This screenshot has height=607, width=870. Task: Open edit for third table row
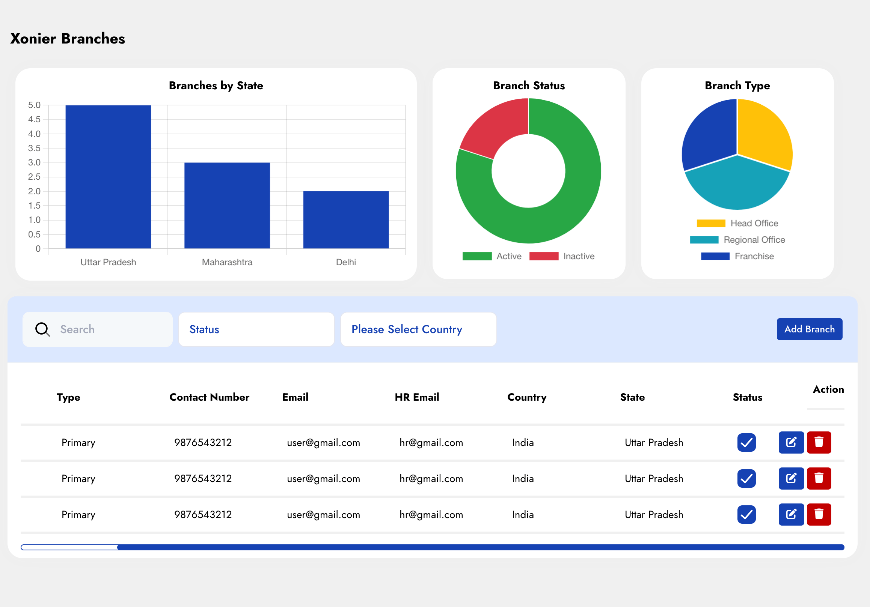(791, 514)
